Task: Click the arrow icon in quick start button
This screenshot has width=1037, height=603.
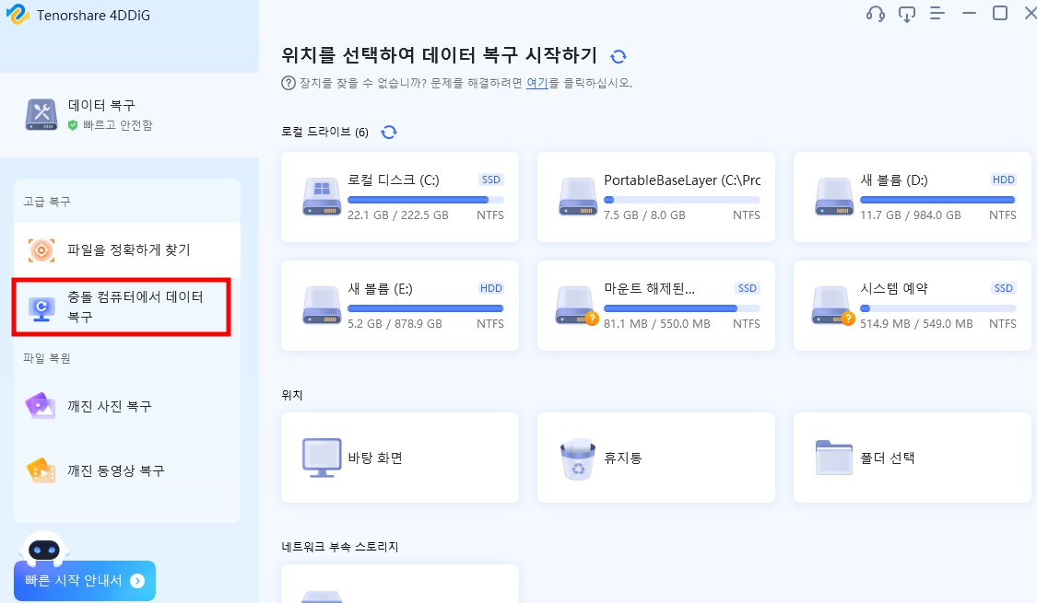Action: coord(137,581)
